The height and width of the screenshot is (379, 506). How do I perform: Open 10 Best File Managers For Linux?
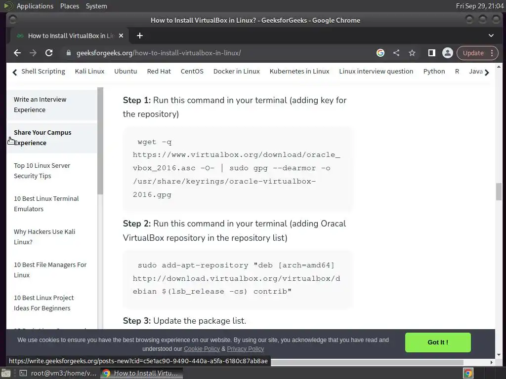(x=50, y=270)
